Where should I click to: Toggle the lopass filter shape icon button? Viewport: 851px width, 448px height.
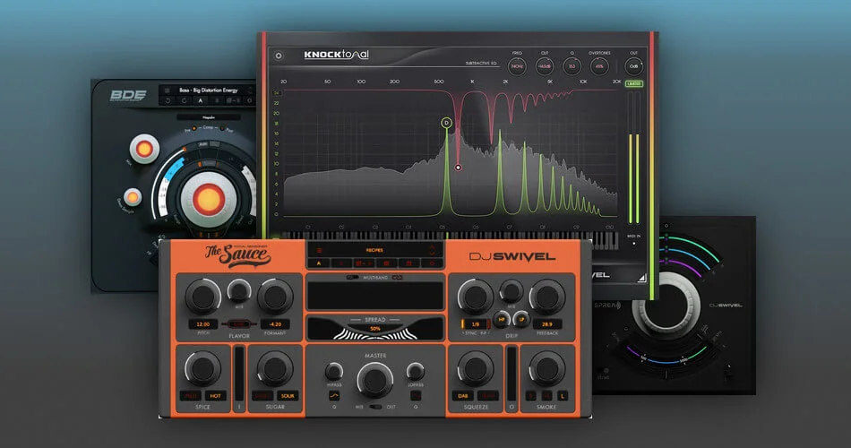pyautogui.click(x=416, y=395)
